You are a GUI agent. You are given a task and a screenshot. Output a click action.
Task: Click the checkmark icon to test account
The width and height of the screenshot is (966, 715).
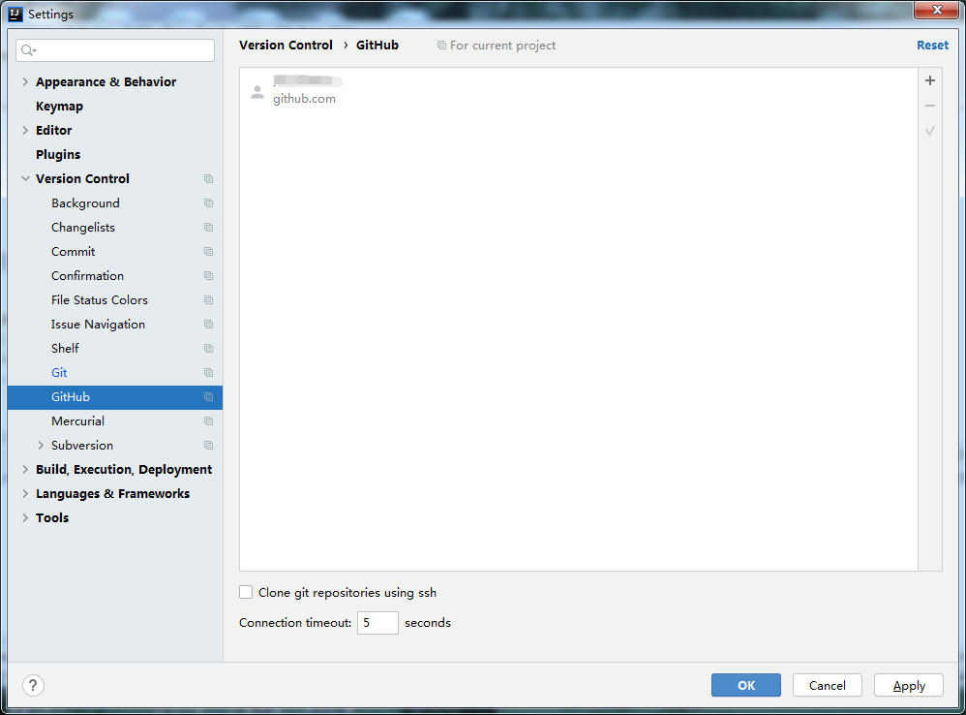click(x=930, y=131)
